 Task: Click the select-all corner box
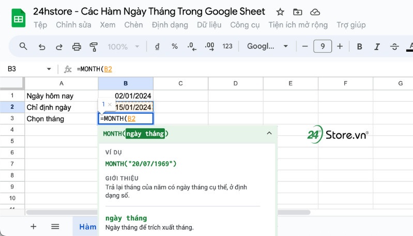[x=12, y=84]
